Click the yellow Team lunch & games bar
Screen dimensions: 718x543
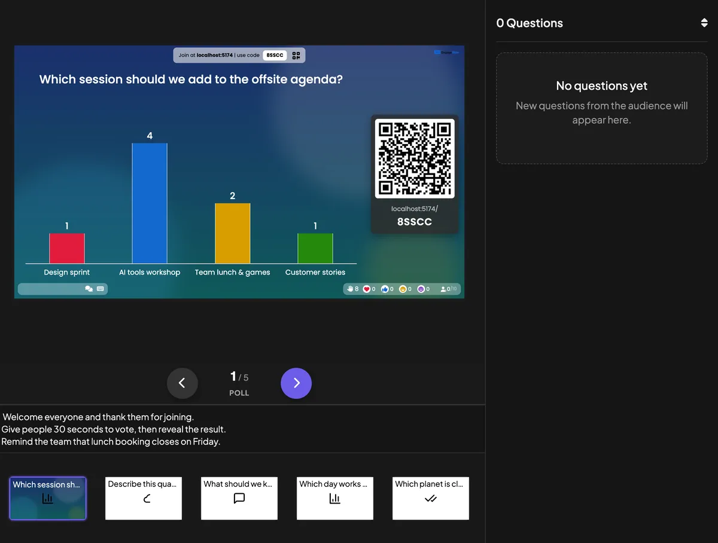click(233, 233)
